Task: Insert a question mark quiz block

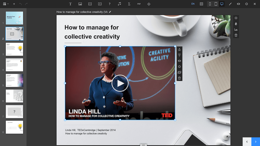Action: tap(109, 4)
